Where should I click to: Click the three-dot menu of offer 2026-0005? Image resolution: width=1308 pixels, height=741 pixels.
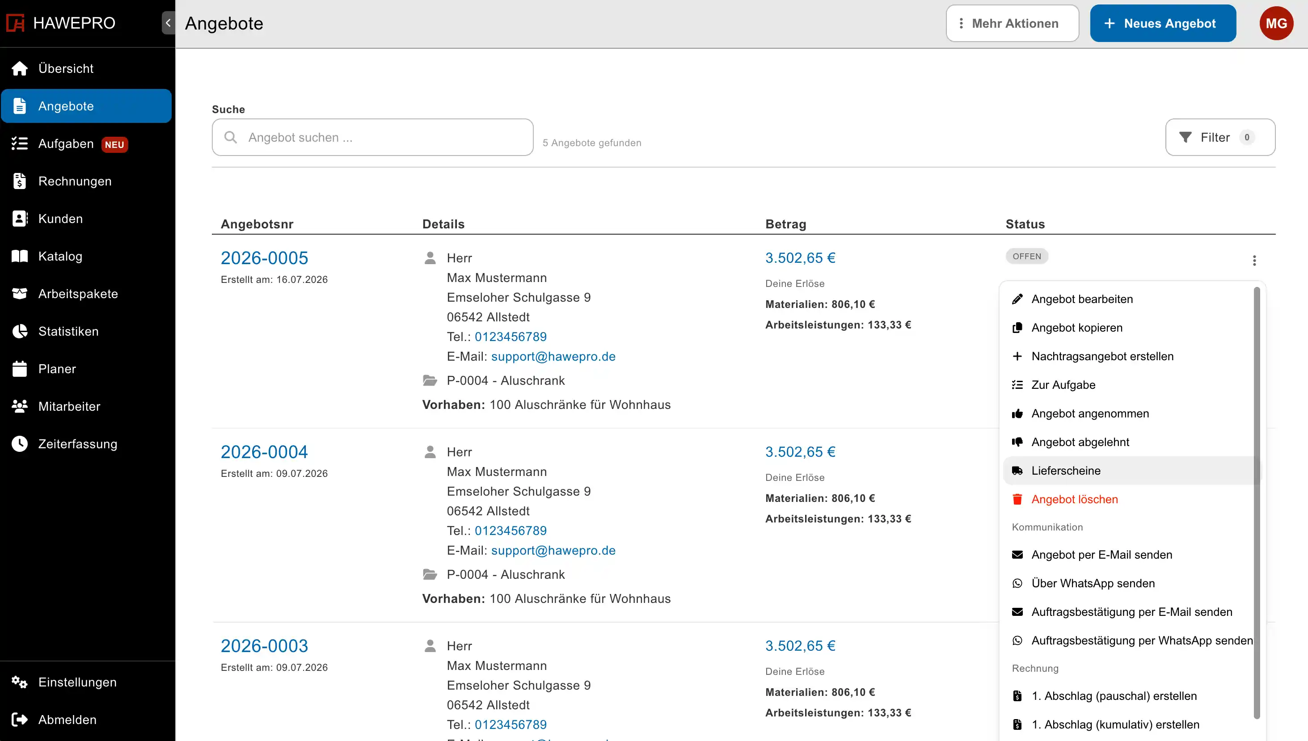tap(1254, 261)
